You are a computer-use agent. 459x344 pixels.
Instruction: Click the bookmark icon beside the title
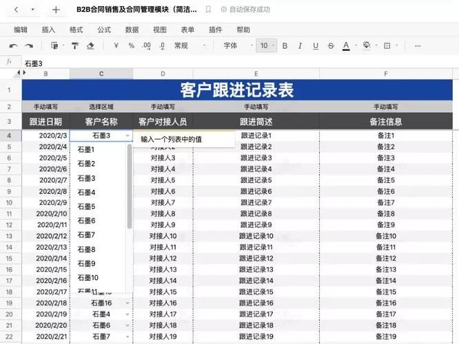(x=208, y=10)
